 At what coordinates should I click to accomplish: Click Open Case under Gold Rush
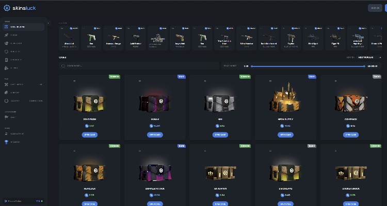(x=90, y=135)
